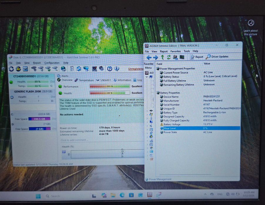This screenshot has height=205, width=265.
Task: Open the Configuration menu in Hard Disk Sentinel
Action: click(52, 63)
